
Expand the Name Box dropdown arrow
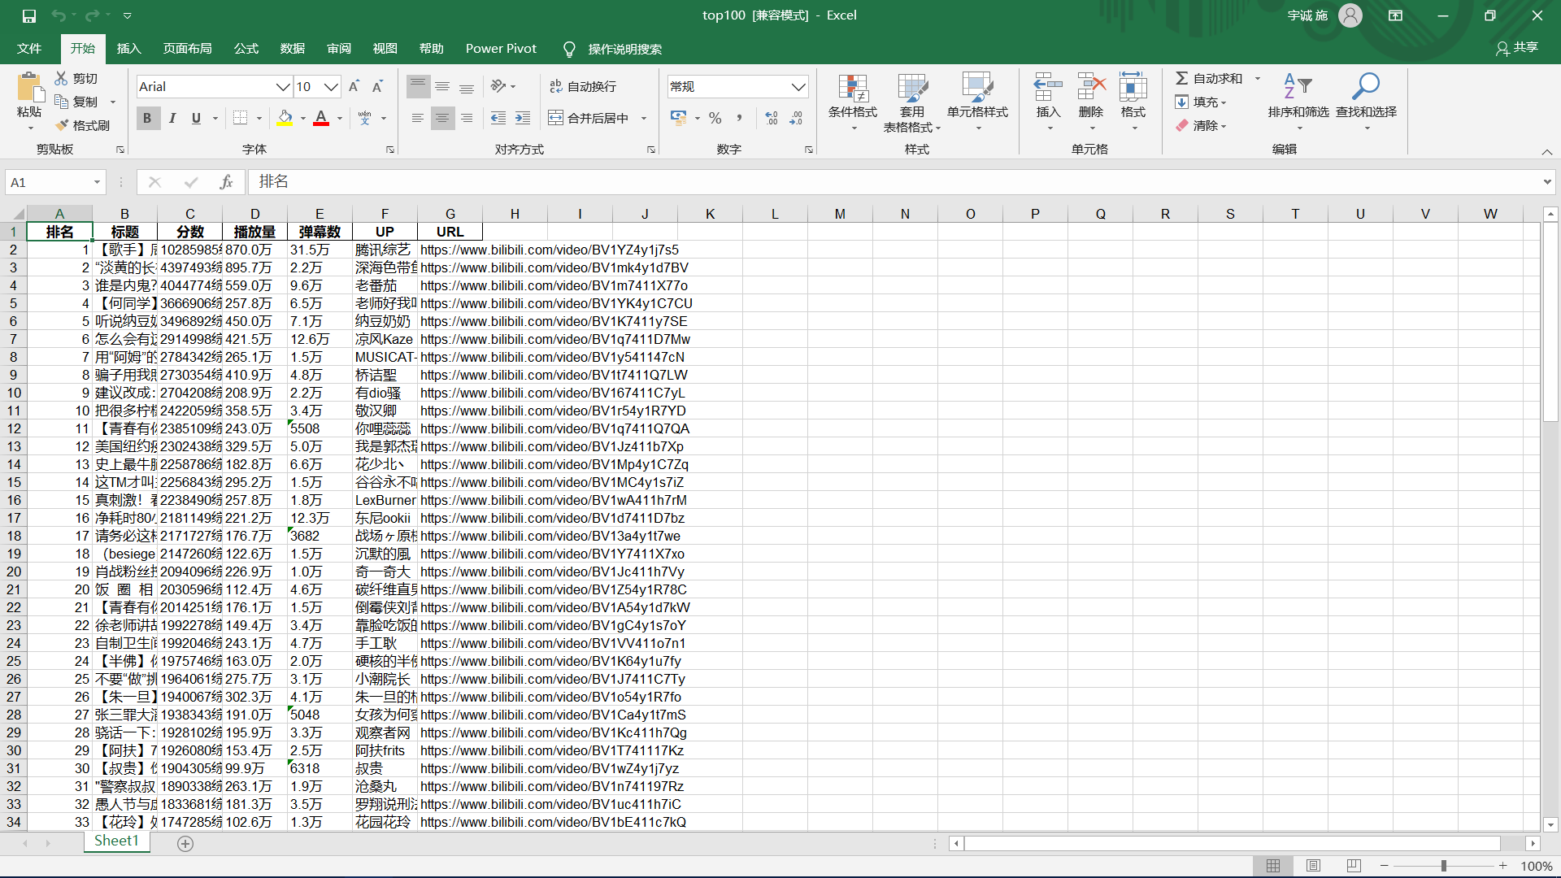tap(97, 182)
